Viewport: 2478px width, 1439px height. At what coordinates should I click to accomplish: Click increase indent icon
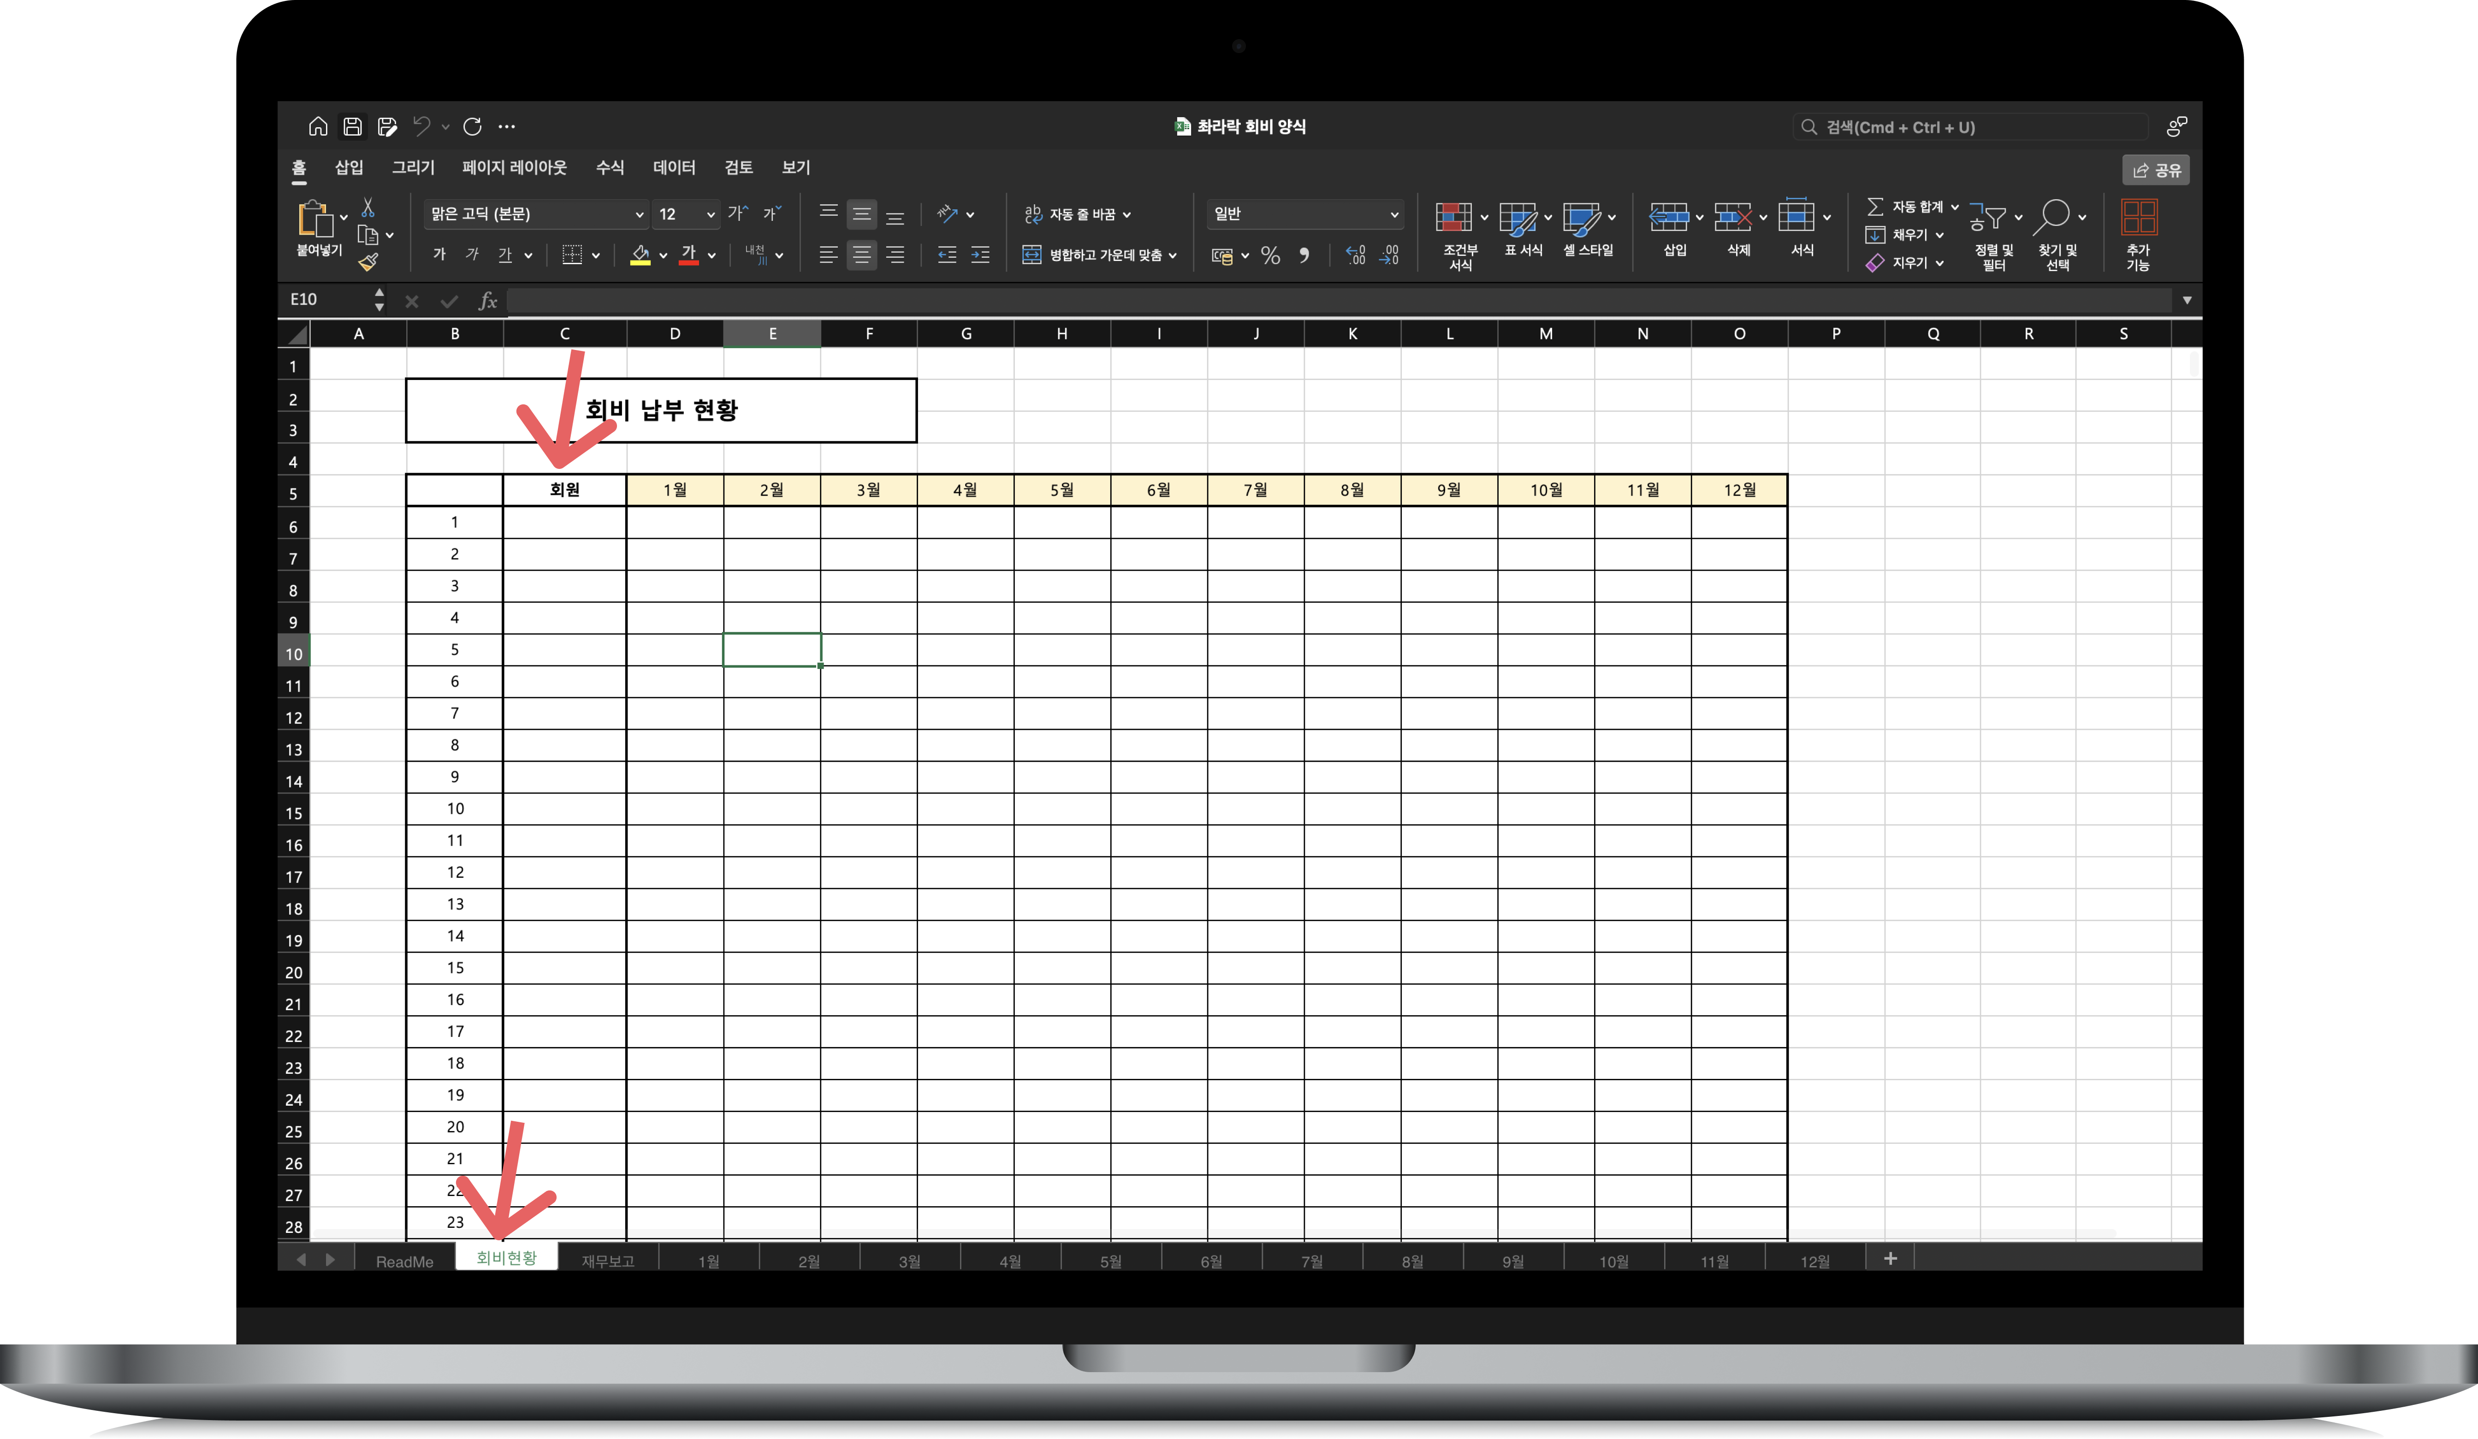[x=980, y=255]
